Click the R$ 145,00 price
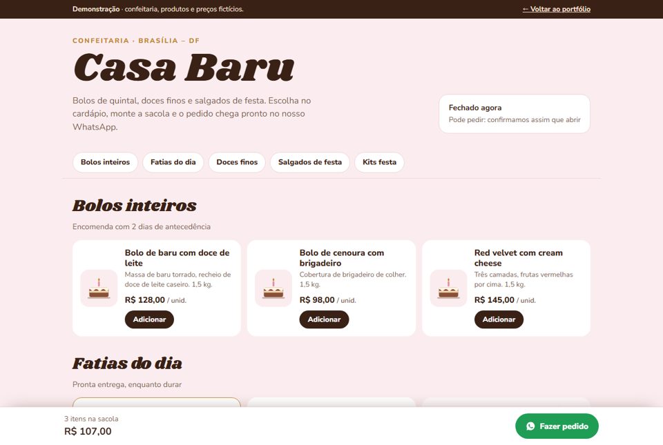 [x=494, y=299]
